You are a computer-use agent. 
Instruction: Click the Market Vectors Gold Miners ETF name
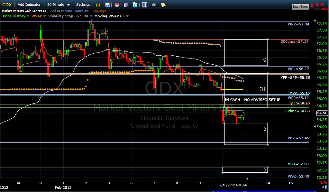(25, 11)
